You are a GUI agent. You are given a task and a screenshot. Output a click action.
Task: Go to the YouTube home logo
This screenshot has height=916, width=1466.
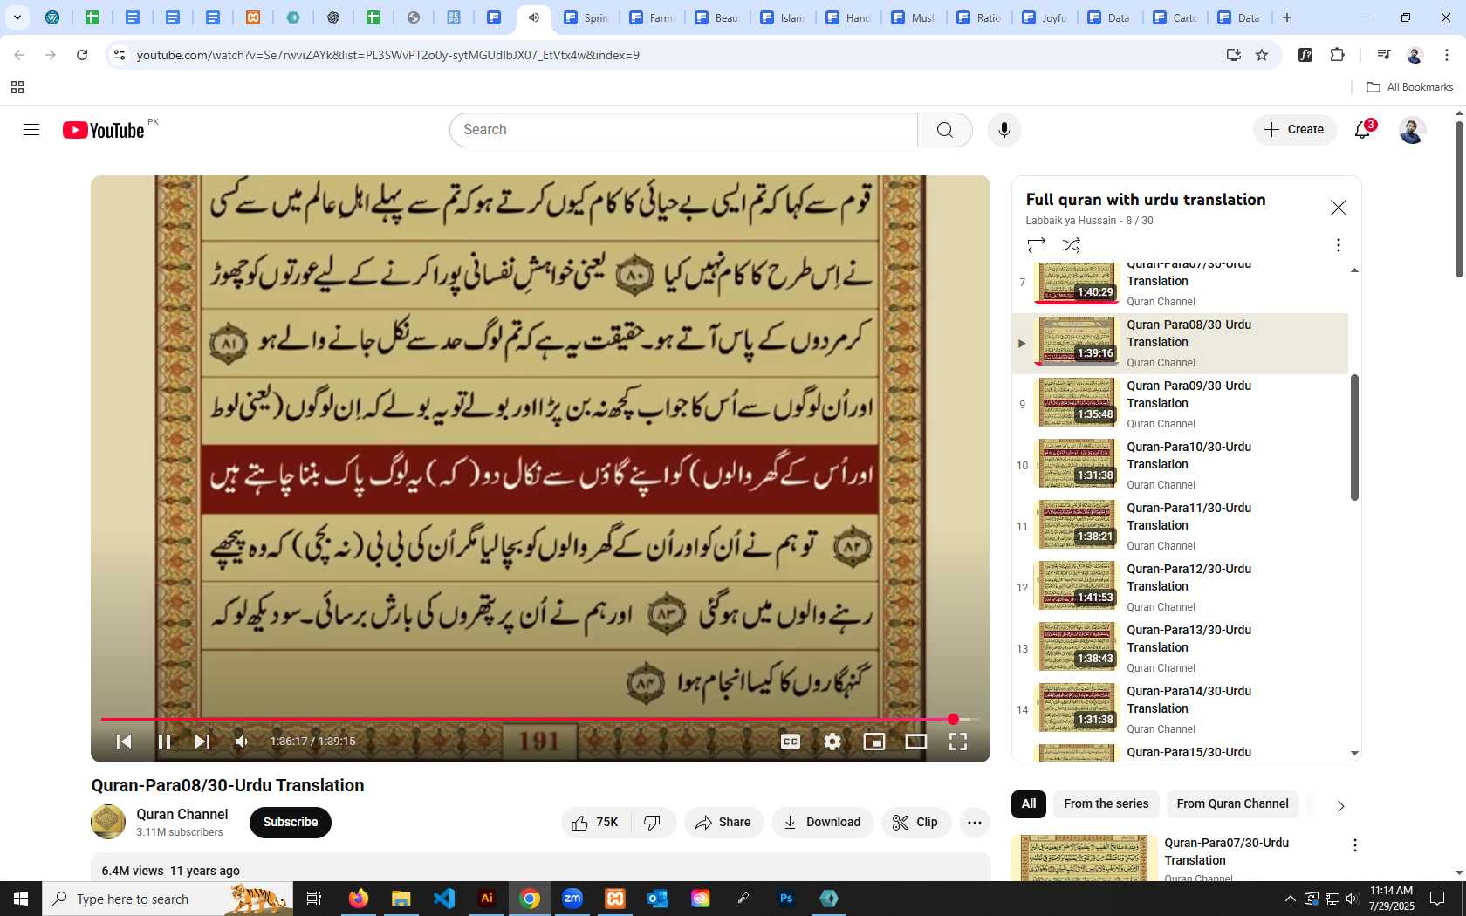pyautogui.click(x=103, y=130)
